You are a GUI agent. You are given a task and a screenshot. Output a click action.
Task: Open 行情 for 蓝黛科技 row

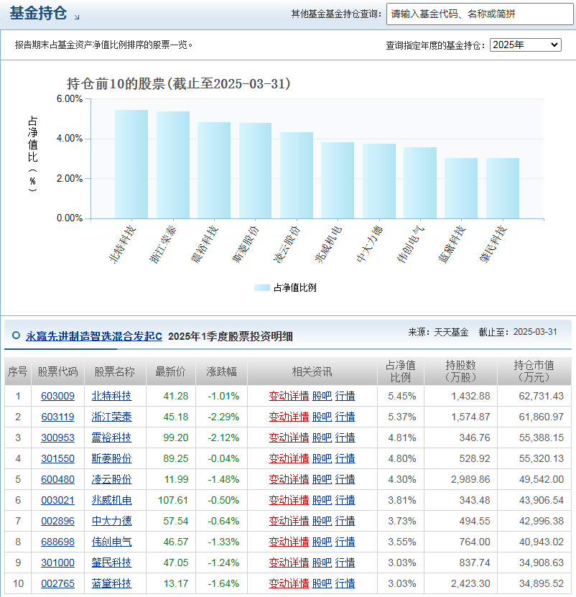345,583
